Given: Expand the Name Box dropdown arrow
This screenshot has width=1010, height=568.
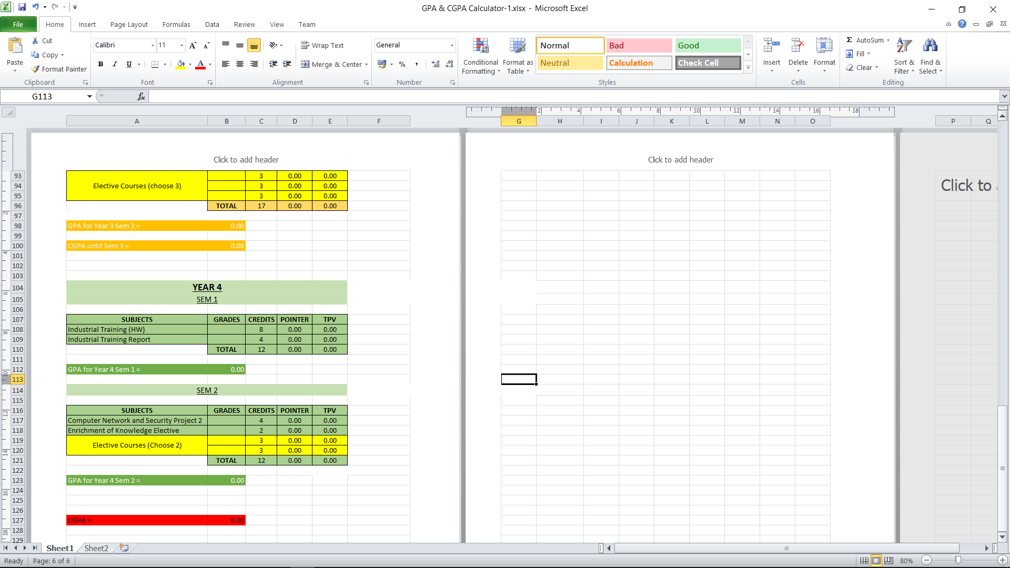Looking at the screenshot, I should 89,96.
